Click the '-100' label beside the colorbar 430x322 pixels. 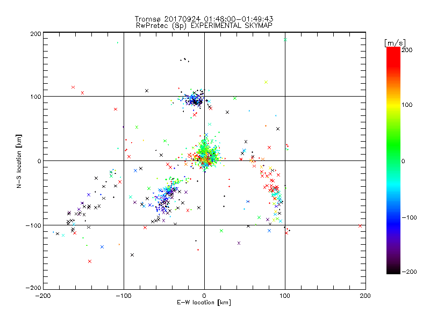[409, 218]
